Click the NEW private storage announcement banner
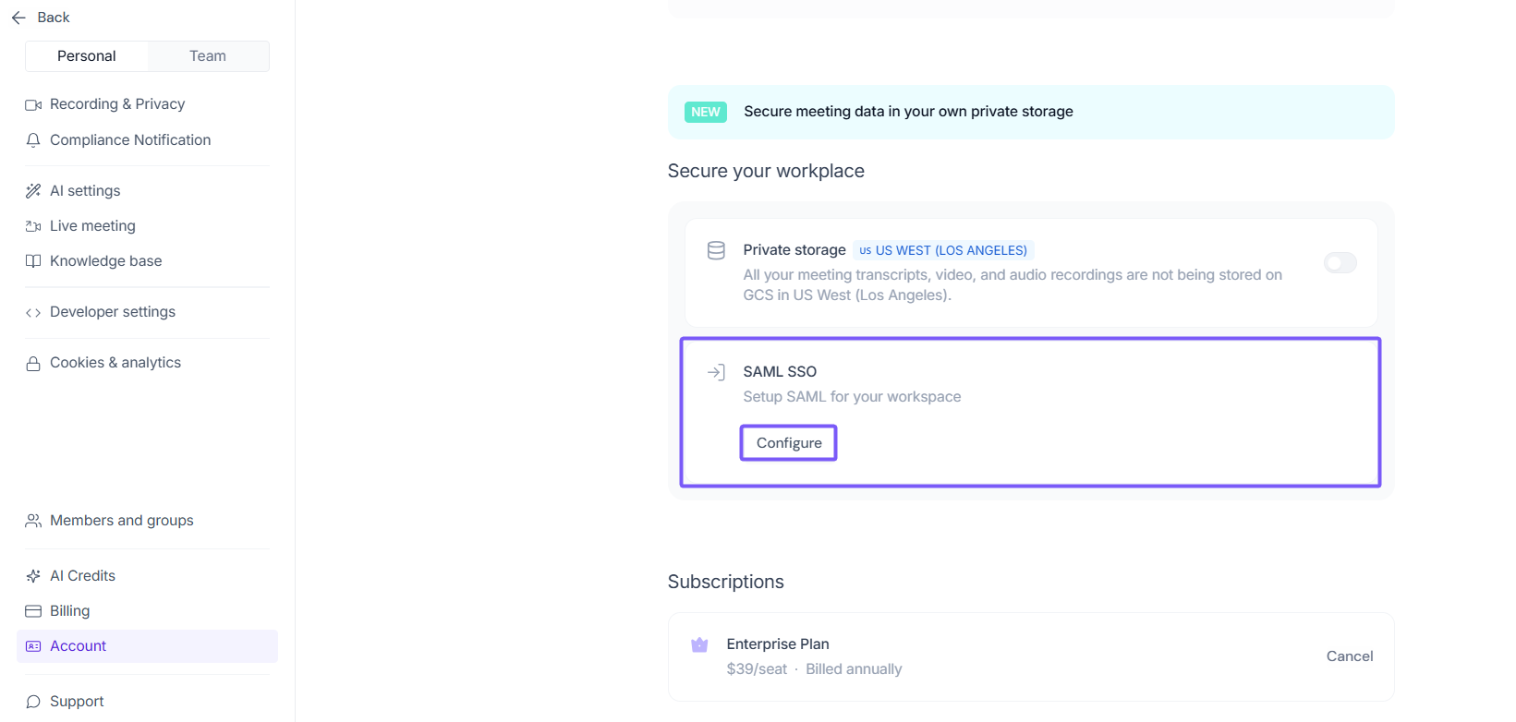Viewport: 1516px width, 722px height. (x=1030, y=112)
